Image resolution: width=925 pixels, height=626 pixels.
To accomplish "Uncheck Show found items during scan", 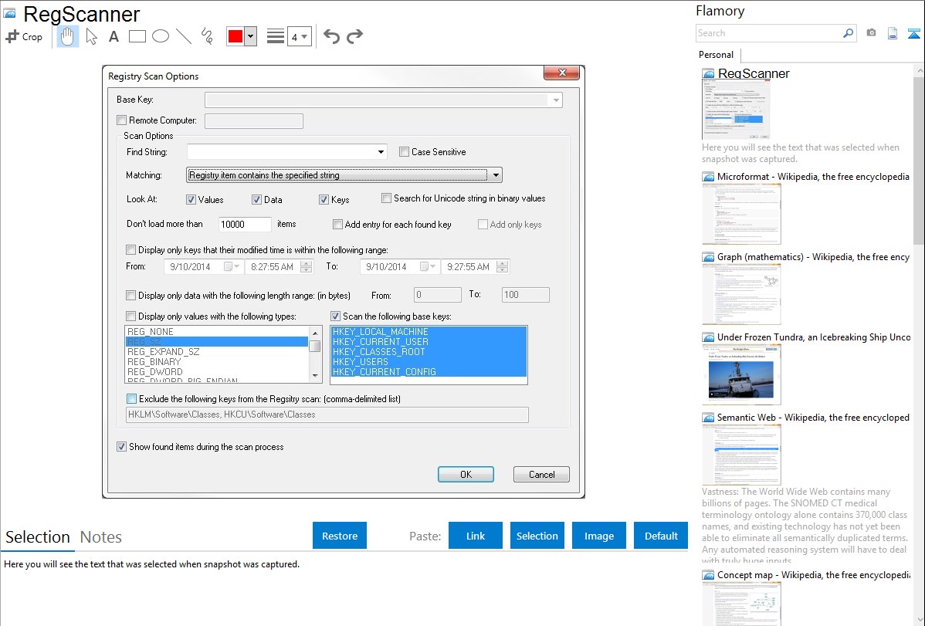I will pos(121,447).
